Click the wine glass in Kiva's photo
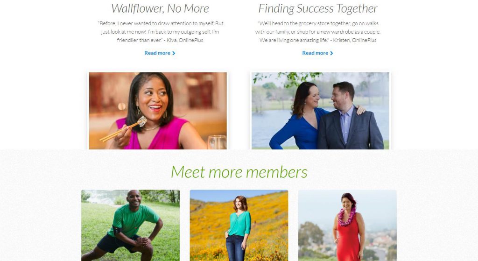 (x=217, y=142)
